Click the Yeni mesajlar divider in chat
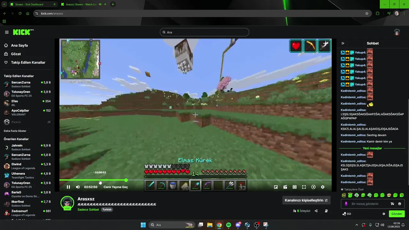The height and width of the screenshot is (230, 409). tap(372, 148)
